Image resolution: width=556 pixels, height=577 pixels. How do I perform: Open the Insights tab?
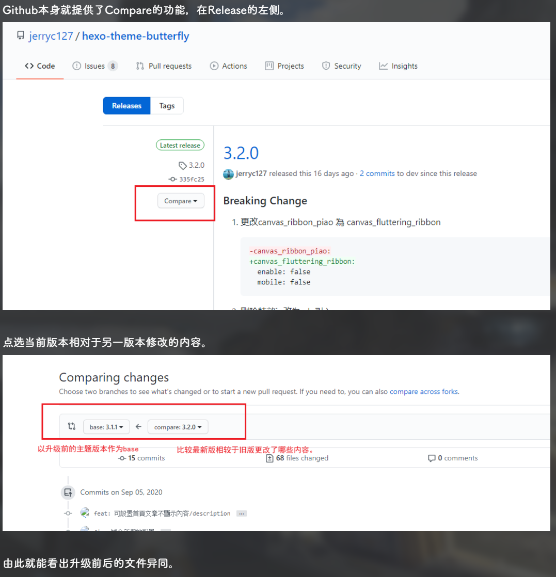coord(399,66)
